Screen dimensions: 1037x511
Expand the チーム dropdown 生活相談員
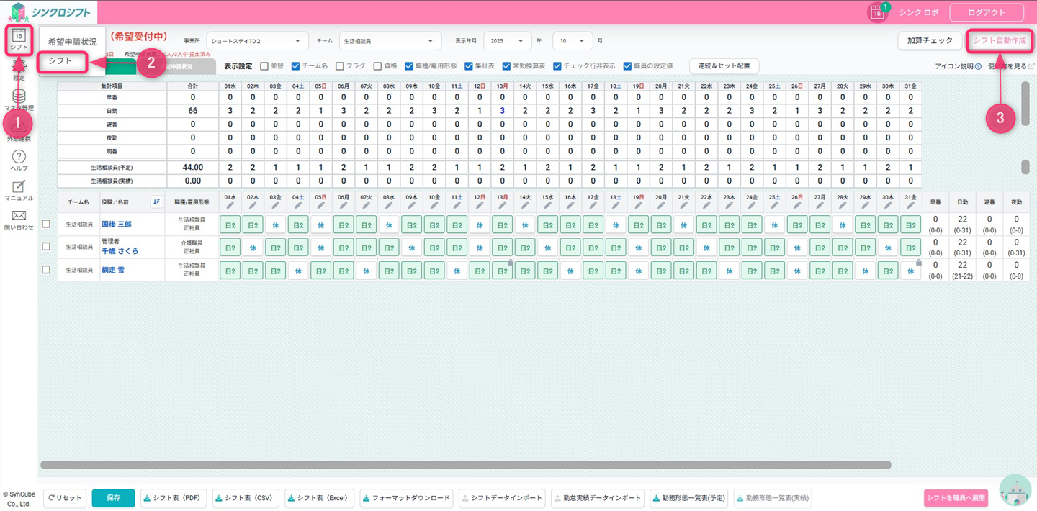[390, 41]
